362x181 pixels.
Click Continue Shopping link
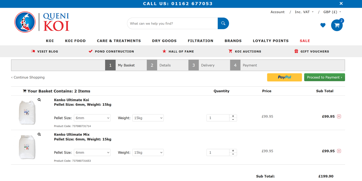28,77
